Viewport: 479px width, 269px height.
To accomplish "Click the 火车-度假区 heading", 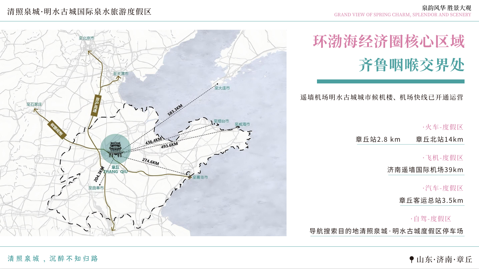I will click(x=443, y=127).
